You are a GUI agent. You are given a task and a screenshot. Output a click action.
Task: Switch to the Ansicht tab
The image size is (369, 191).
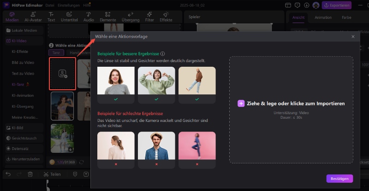click(298, 17)
